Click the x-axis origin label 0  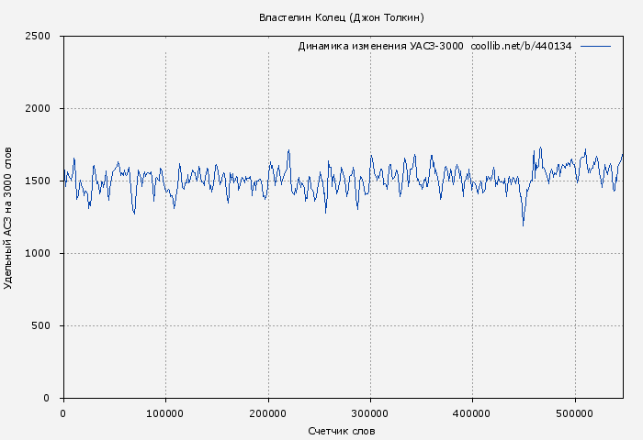(62, 414)
